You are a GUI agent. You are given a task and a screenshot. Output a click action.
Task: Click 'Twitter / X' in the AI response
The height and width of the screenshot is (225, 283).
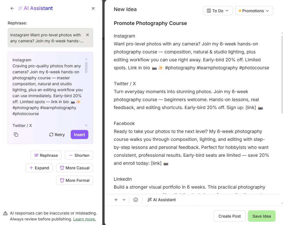tap(22, 126)
